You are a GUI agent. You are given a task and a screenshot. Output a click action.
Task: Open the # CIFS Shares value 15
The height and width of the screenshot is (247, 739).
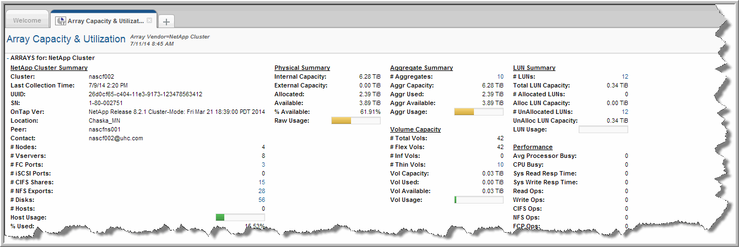click(x=261, y=182)
